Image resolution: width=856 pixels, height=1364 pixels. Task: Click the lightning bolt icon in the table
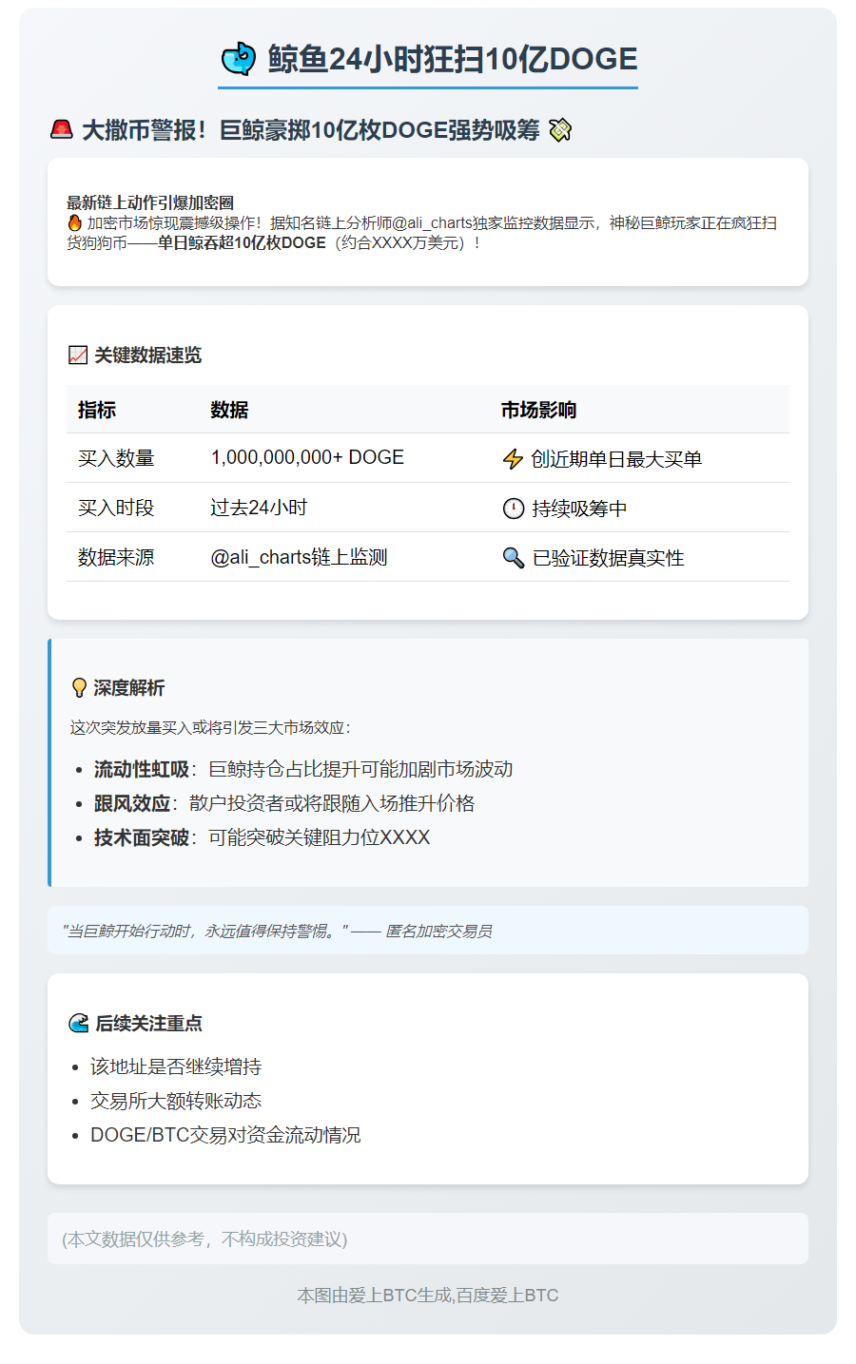click(513, 459)
